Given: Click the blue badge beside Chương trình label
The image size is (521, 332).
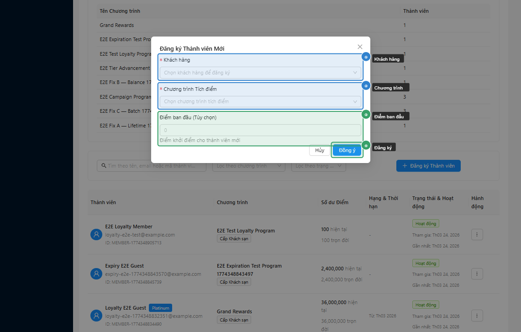Looking at the screenshot, I should point(366,85).
